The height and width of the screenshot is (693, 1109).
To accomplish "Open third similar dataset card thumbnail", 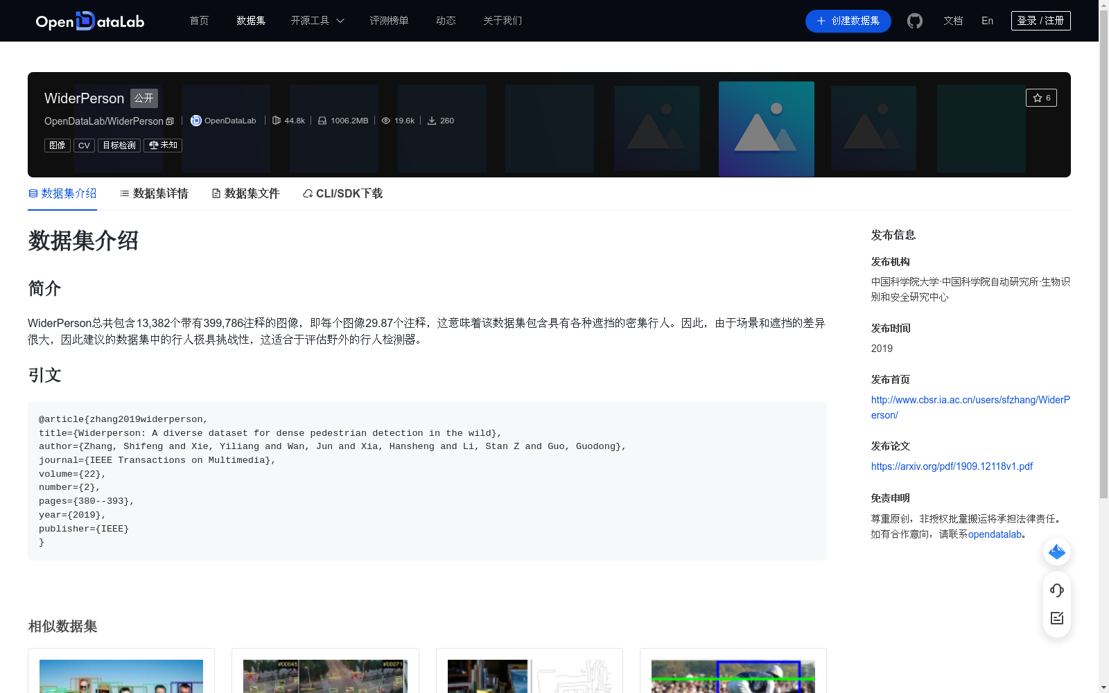I will click(530, 676).
